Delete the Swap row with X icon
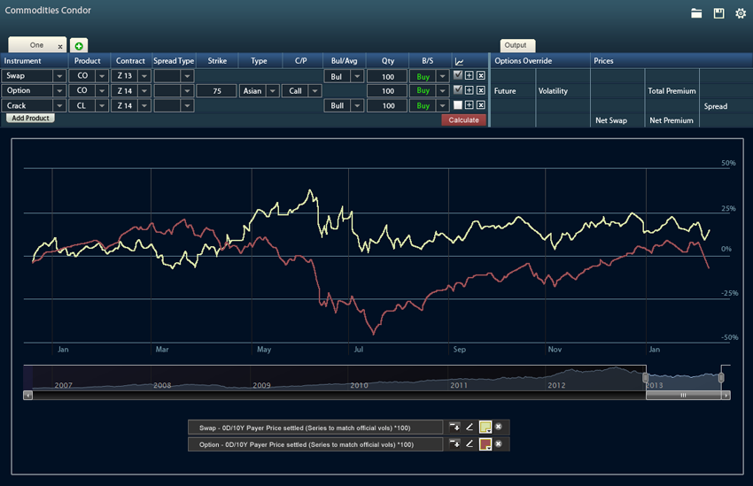This screenshot has width=753, height=486. click(481, 75)
